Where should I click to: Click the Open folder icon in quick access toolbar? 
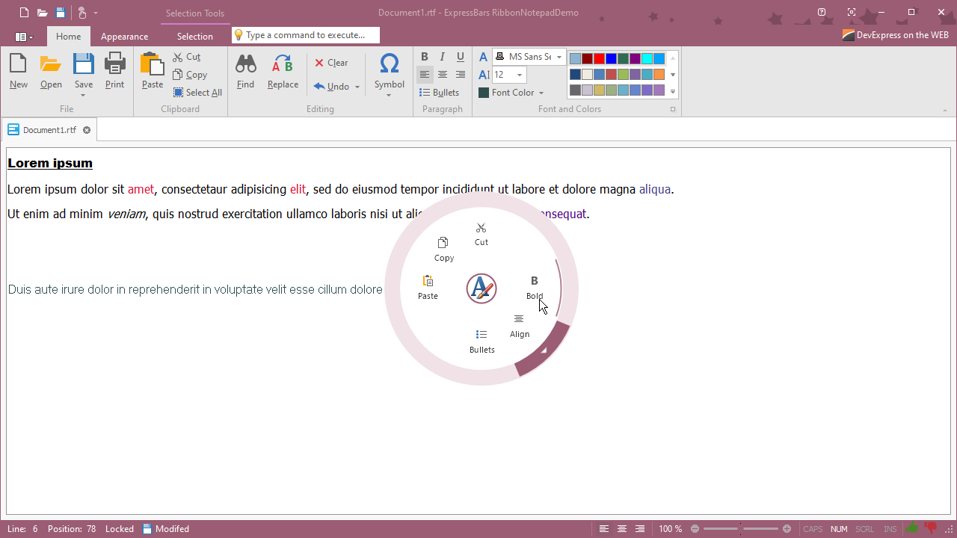pyautogui.click(x=43, y=13)
